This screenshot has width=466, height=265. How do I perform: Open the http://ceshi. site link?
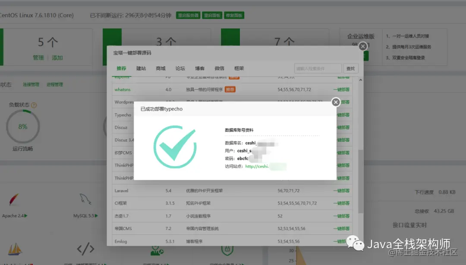click(257, 166)
